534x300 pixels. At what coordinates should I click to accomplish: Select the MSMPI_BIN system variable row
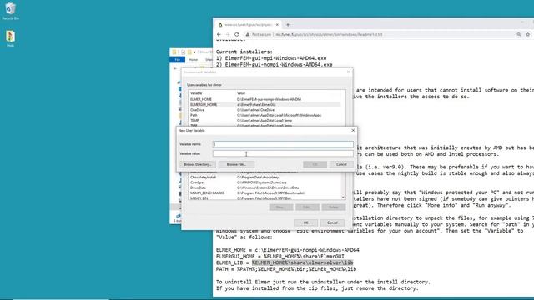[x=265, y=198]
